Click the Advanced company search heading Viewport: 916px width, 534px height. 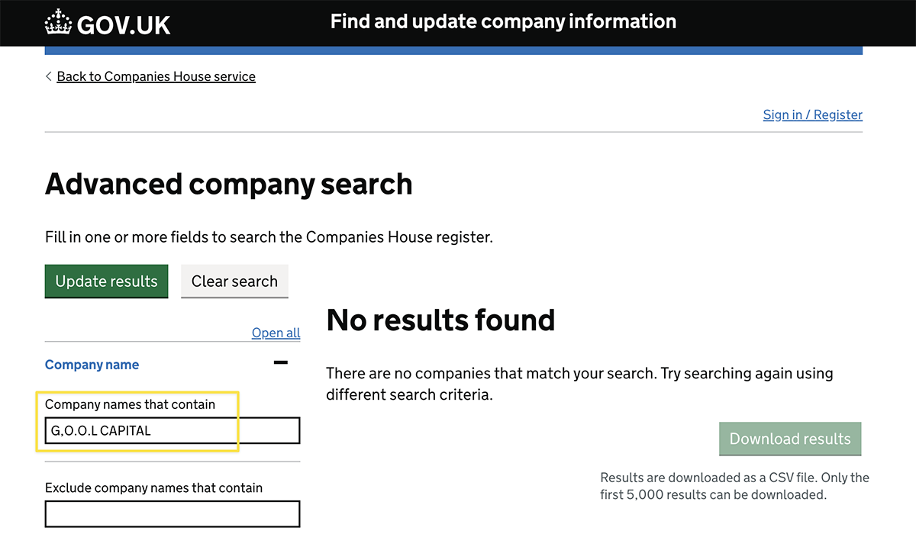228,184
